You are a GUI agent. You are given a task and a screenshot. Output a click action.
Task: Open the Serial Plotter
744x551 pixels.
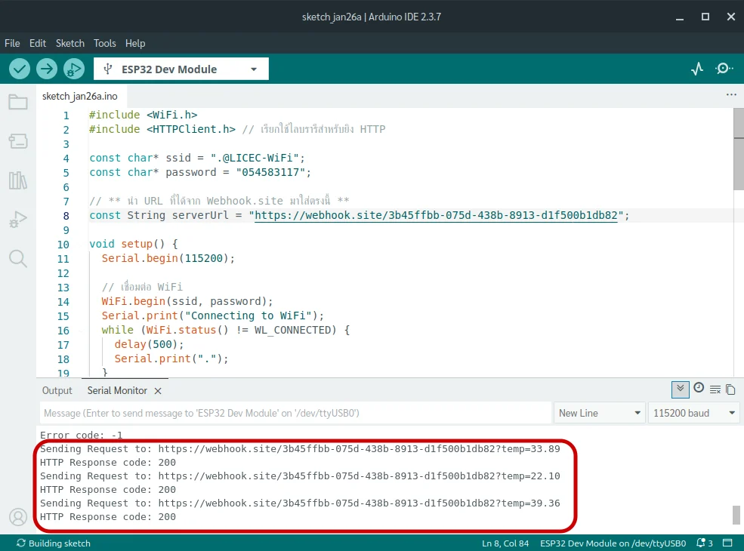(697, 69)
